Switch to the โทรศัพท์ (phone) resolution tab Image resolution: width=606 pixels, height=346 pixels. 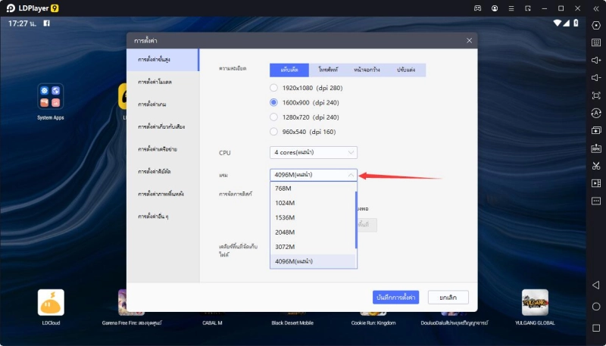tap(329, 70)
